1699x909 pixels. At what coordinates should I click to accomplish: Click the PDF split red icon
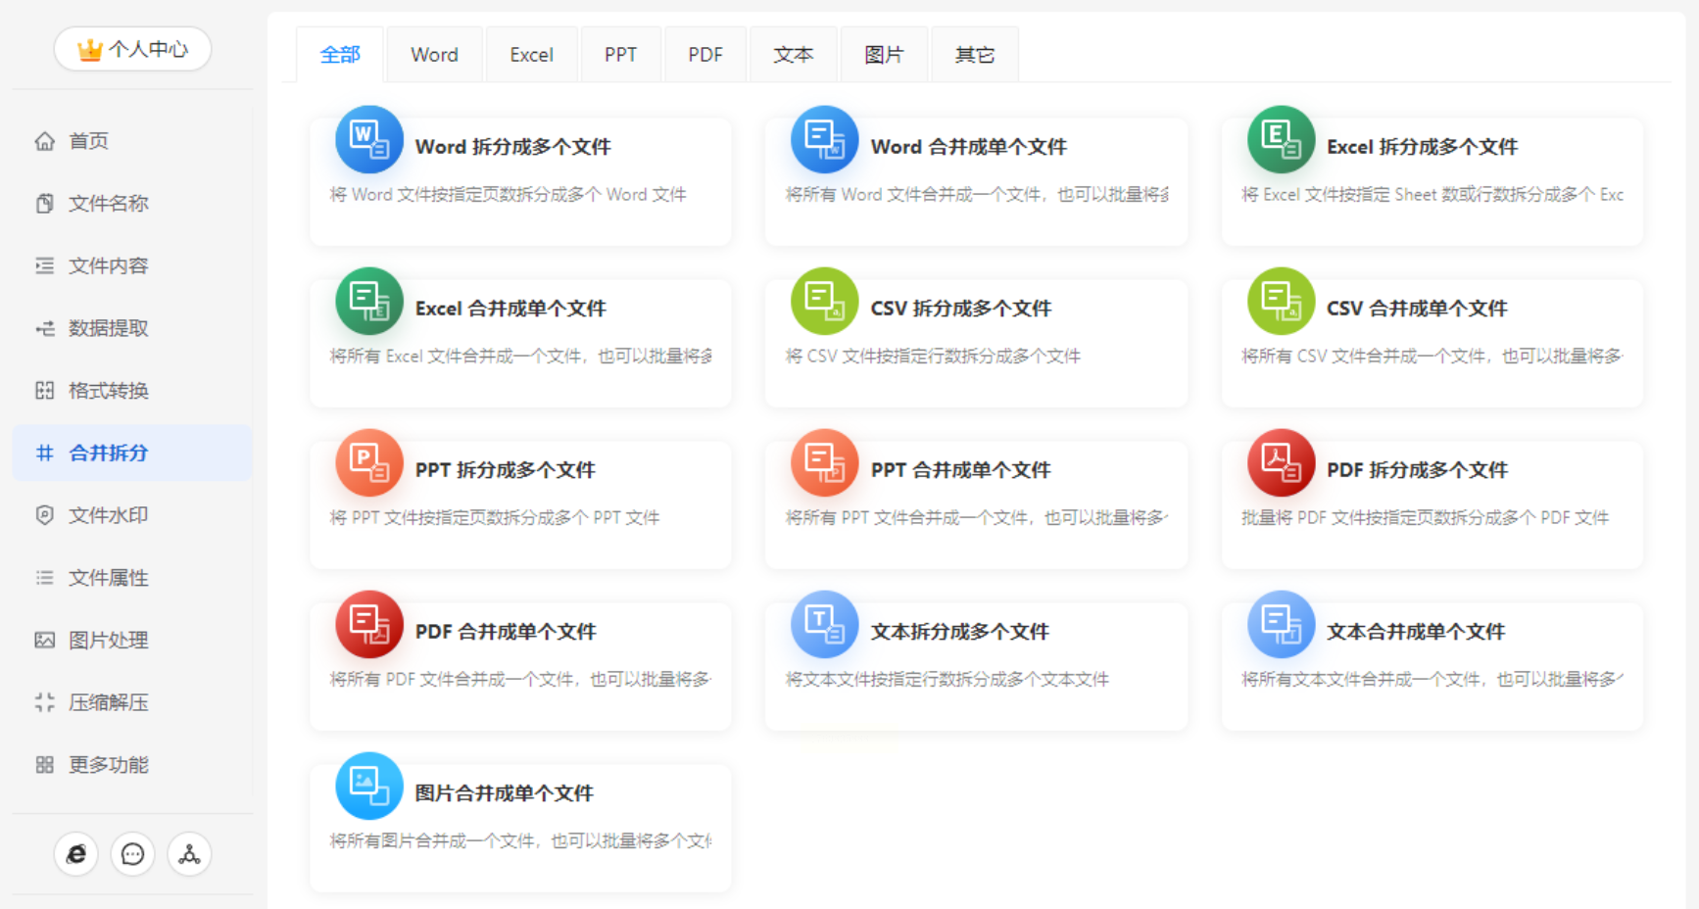click(x=1280, y=462)
